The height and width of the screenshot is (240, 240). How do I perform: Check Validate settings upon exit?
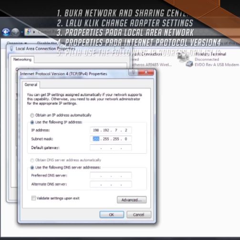(33, 198)
